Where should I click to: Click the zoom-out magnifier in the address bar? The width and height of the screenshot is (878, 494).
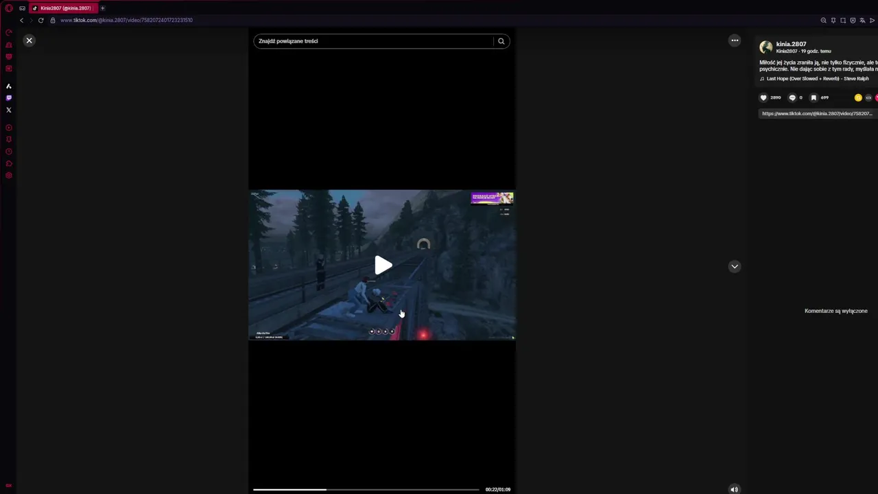(x=824, y=21)
